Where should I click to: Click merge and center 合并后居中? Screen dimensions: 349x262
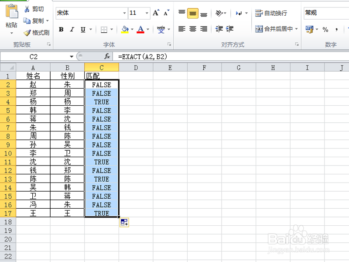coord(274,29)
